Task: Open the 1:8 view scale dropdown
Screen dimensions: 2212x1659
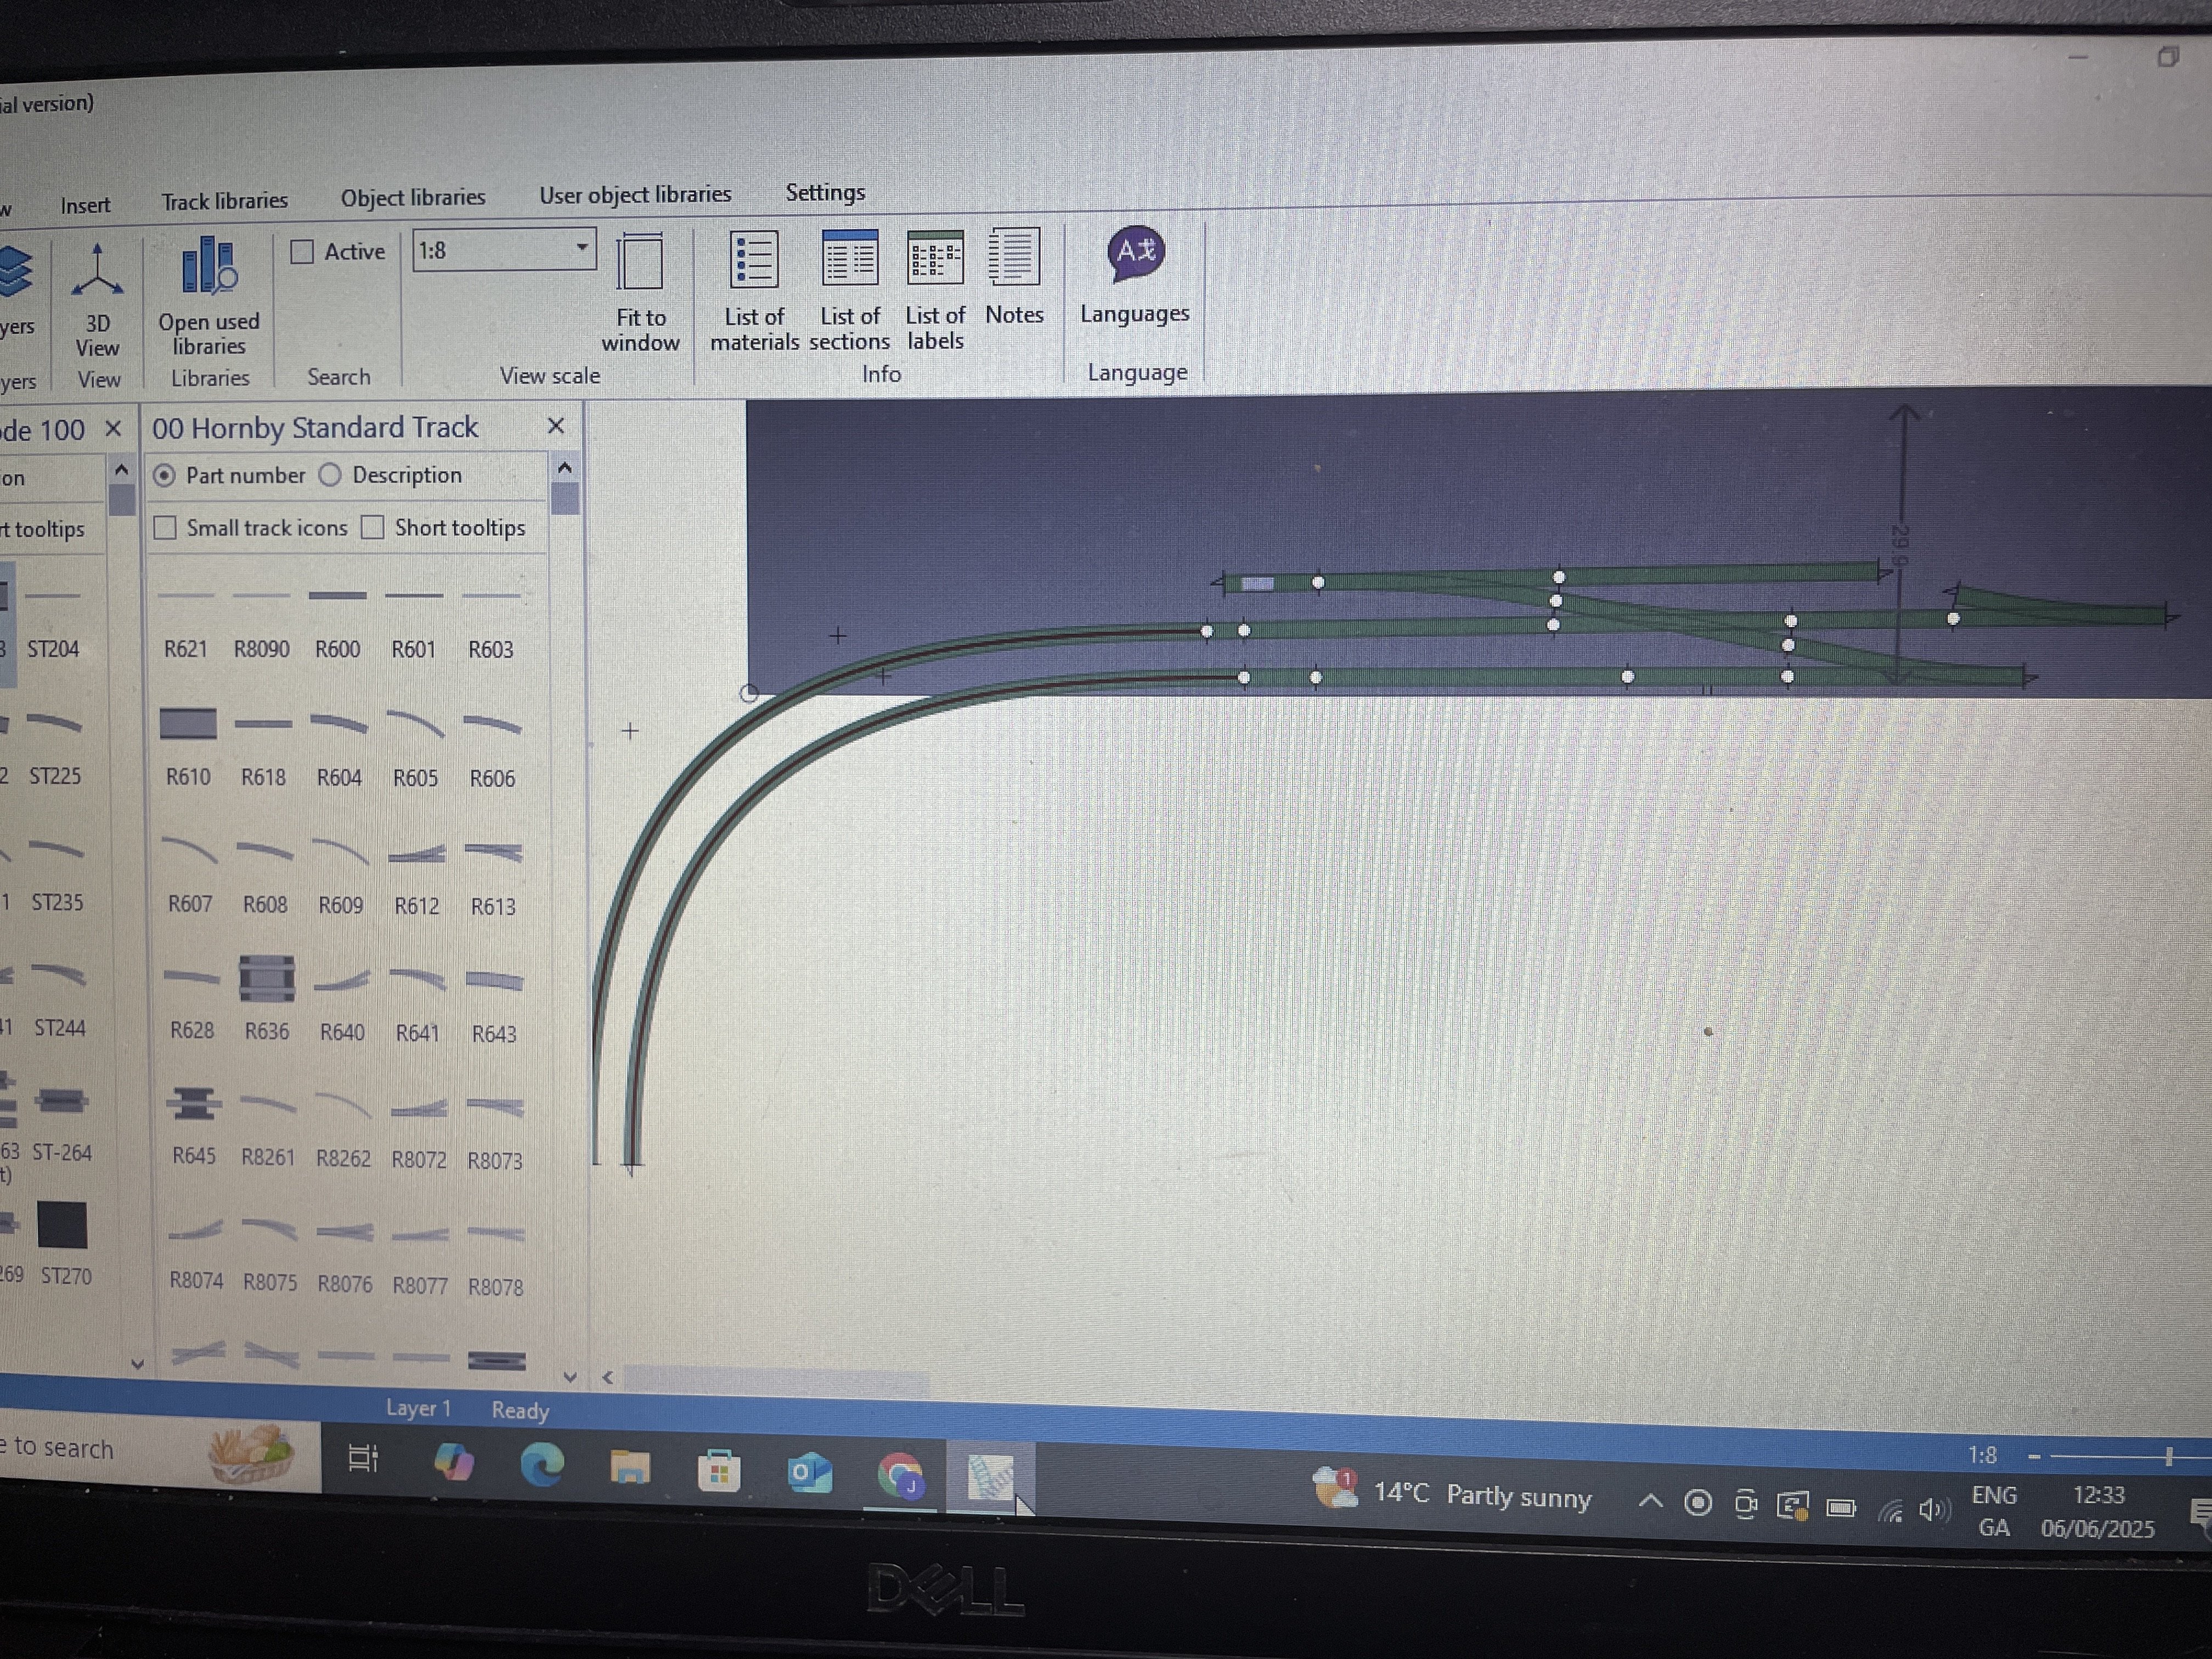Action: tap(582, 248)
